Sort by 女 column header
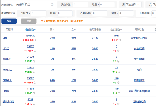The width and height of the screenshot is (156, 106). tap(74, 29)
